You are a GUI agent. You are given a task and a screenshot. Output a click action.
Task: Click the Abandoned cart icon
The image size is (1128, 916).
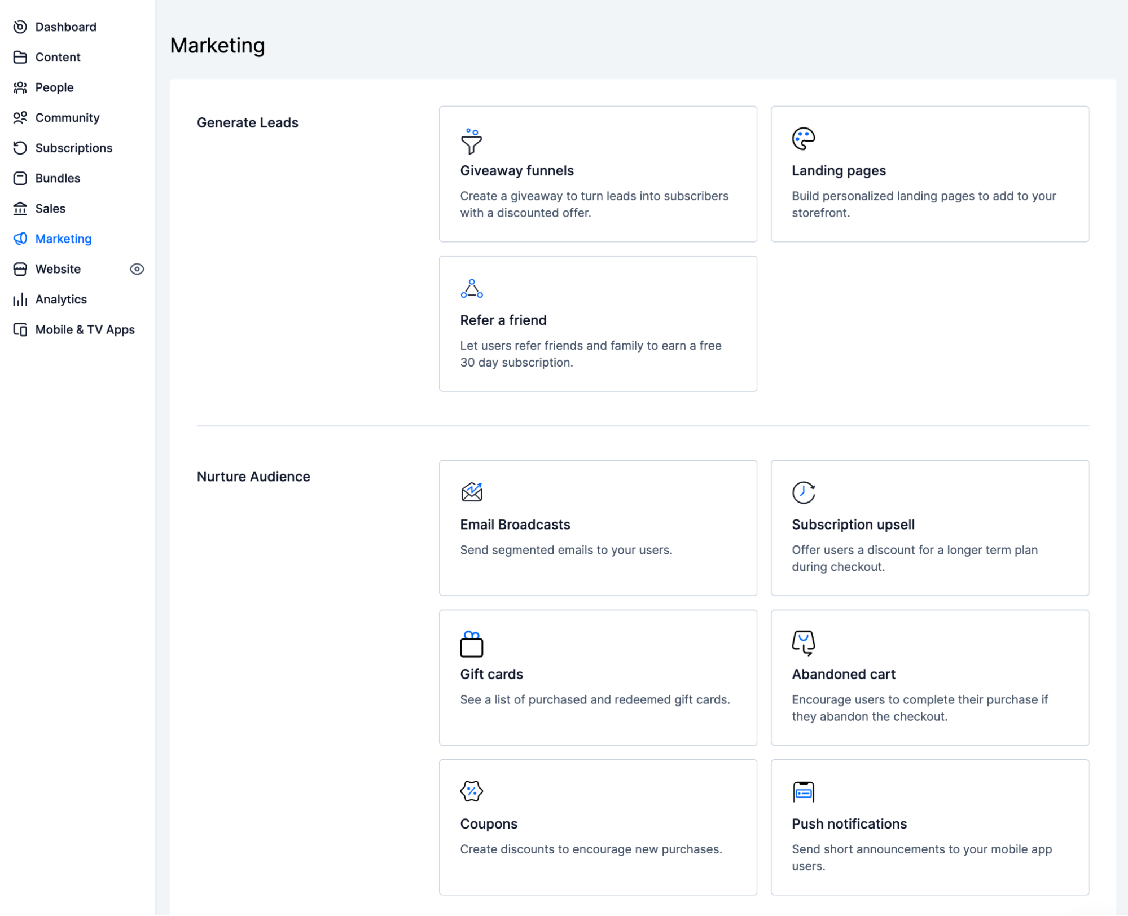(803, 642)
